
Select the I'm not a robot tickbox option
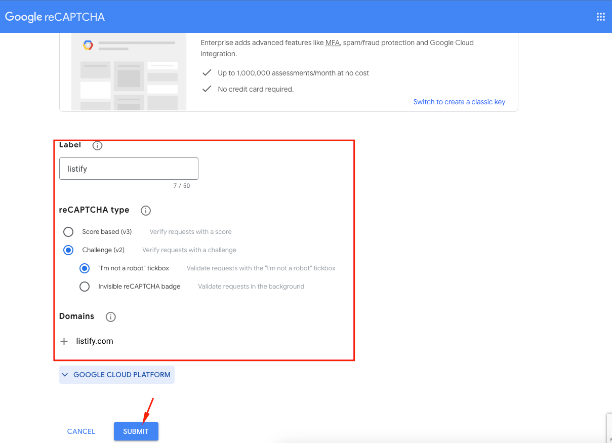tap(85, 268)
